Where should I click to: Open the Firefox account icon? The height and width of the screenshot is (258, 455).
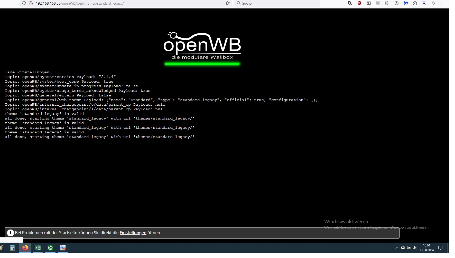point(396,3)
